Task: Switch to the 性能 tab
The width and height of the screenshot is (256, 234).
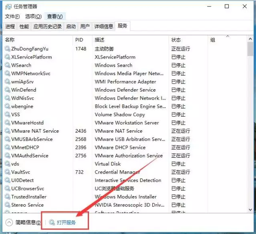Action: coord(24,26)
